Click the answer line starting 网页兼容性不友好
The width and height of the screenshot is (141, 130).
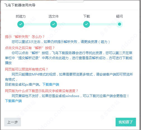pos(70,96)
